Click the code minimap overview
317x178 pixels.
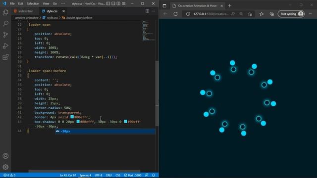[148, 30]
